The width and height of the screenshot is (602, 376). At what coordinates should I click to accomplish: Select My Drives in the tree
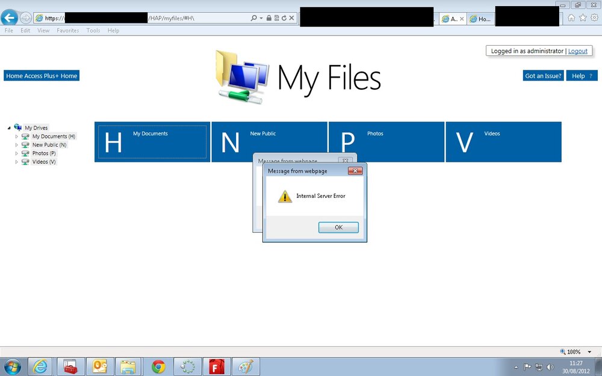(x=36, y=128)
